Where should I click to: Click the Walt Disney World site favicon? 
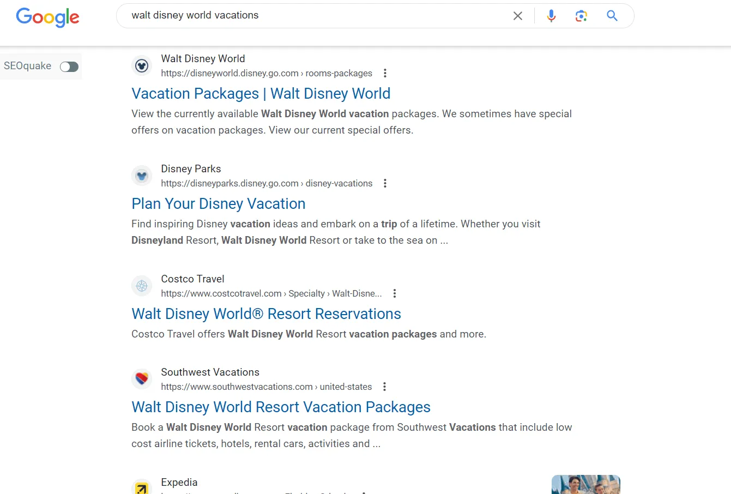pyautogui.click(x=142, y=65)
